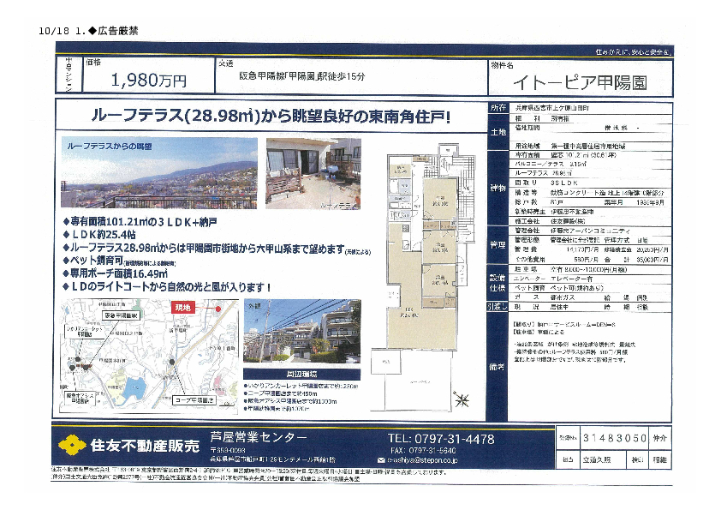Click the red 現地 marker label on the map
Image resolution: width=721 pixels, height=510 pixels.
point(184,306)
